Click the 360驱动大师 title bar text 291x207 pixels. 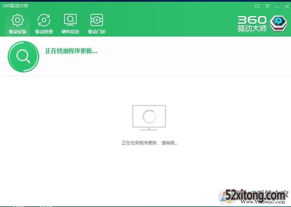[x=15, y=6]
